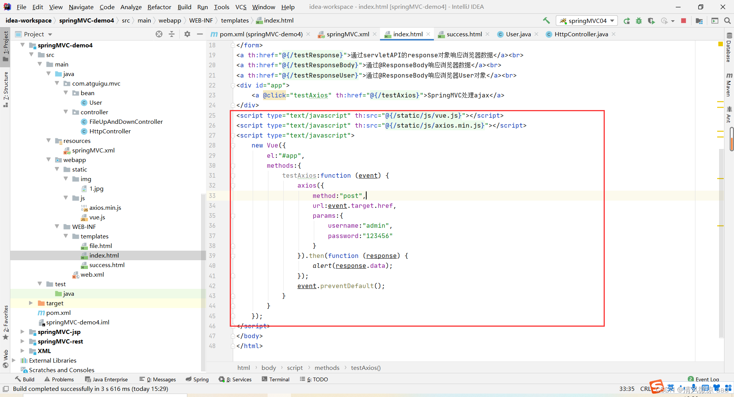The width and height of the screenshot is (734, 397).
Task: Close the pom.xml tab
Action: coord(308,34)
